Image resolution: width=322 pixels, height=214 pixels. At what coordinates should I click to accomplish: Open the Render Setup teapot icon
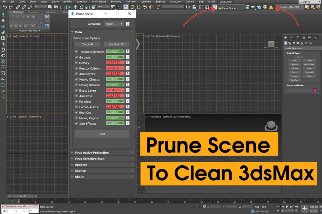253,7
